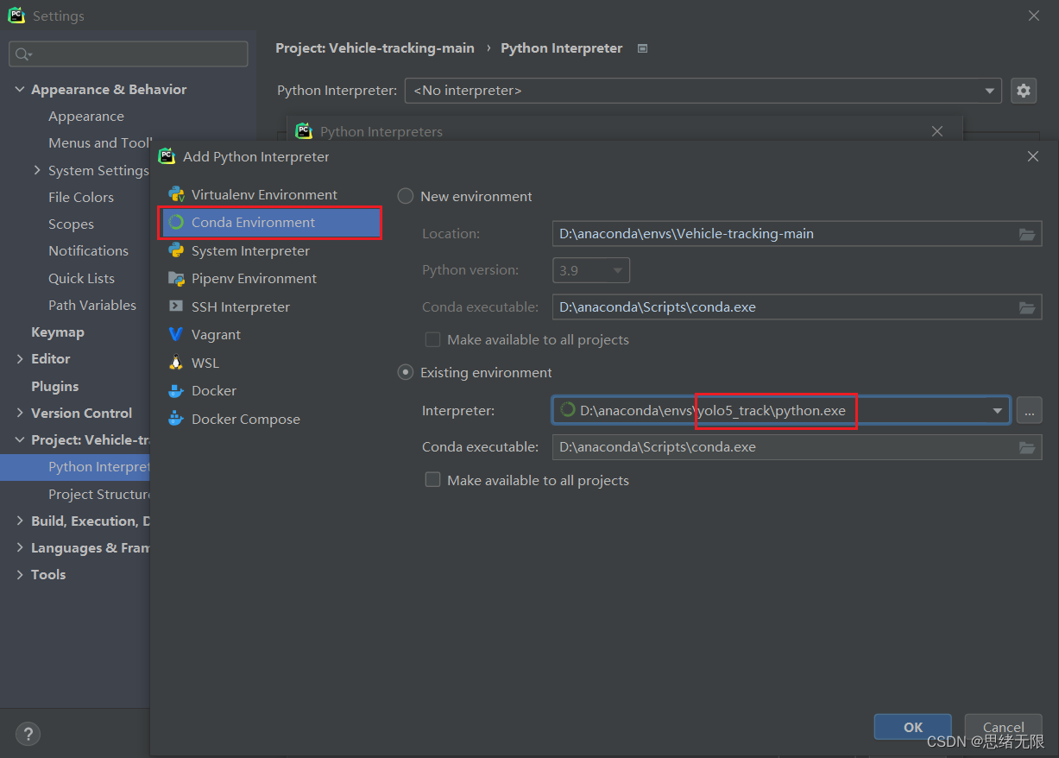Image resolution: width=1059 pixels, height=758 pixels.
Task: Expand the Editor settings tree node
Action: click(20, 358)
